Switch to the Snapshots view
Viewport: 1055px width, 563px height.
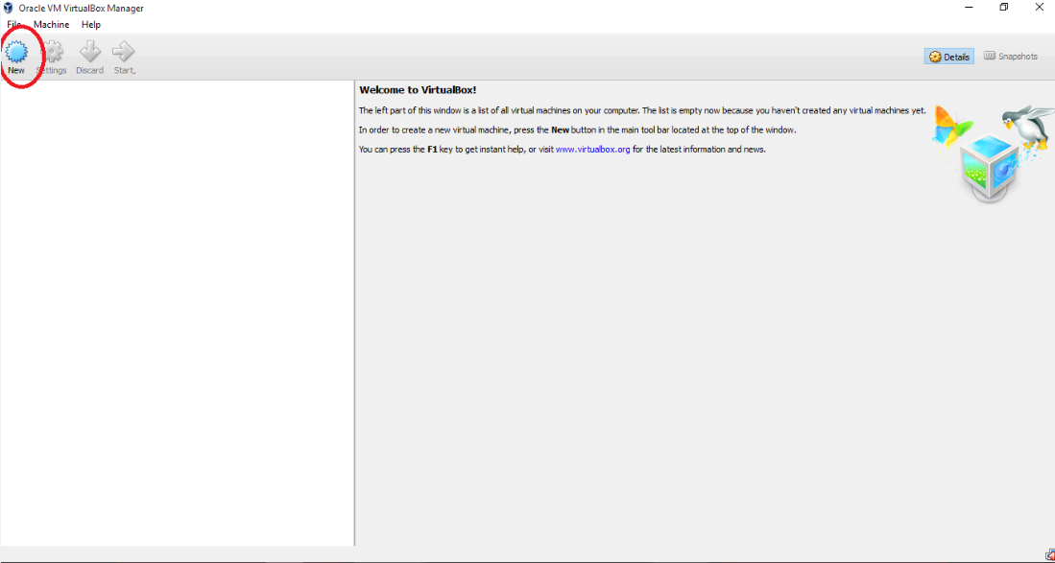tap(1011, 57)
